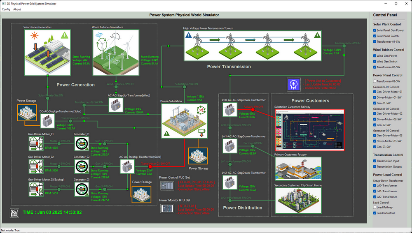The image size is (412, 233).
Task: Disable the Transmission Output checkbox
Action: (375, 167)
